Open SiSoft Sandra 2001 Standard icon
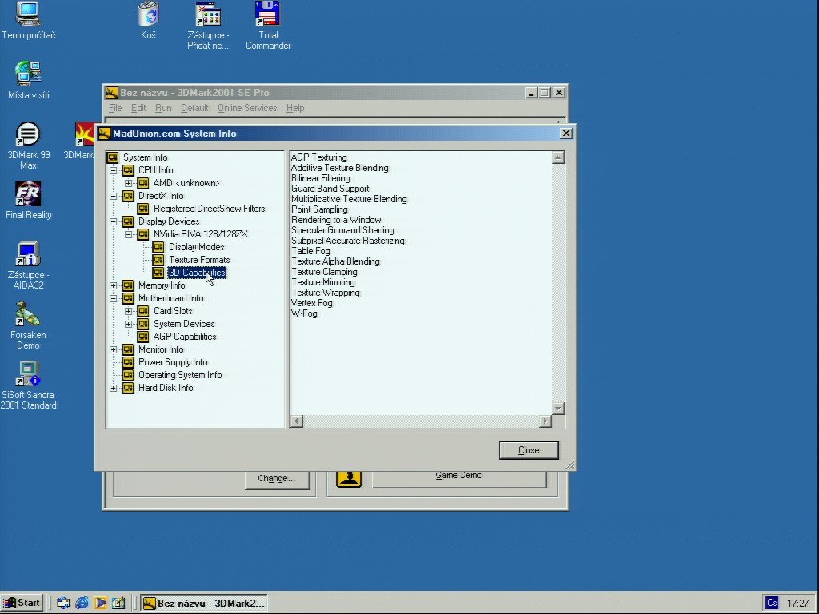Viewport: 819px width, 614px height. (x=28, y=374)
